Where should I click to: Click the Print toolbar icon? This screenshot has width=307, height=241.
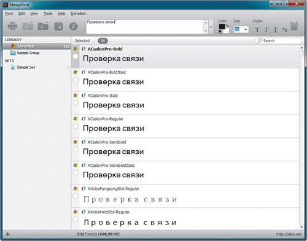(x=12, y=26)
